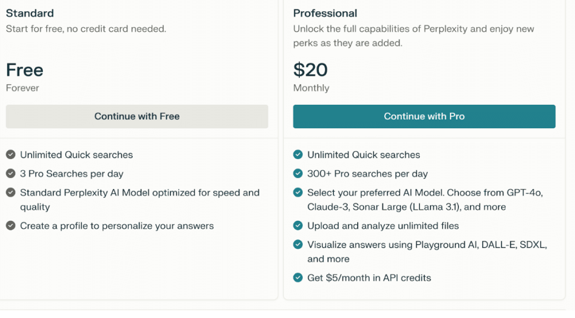Click 'Upload and analyze unlimited files' text
Image resolution: width=575 pixels, height=318 pixels.
click(x=383, y=226)
